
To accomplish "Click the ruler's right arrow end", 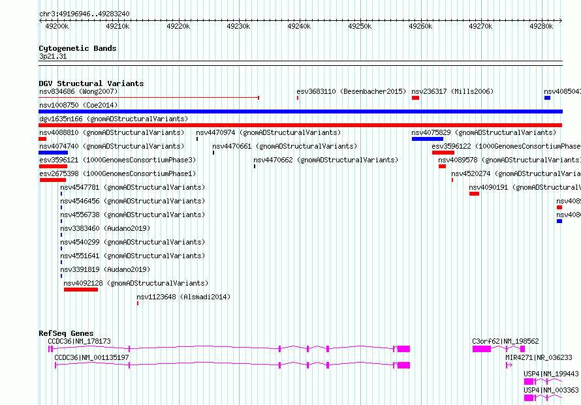I will click(561, 20).
